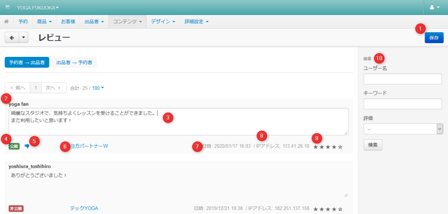Expand the コンテンツ menu
Screen dimensions: 448x214
point(127,21)
